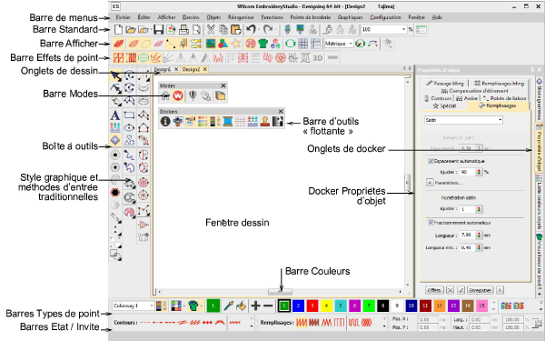This screenshot has height=351, width=545.
Task: Select pink color swatch 15
Action: click(481, 306)
